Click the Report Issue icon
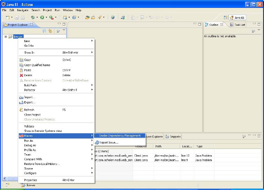264x190 pixels. pyautogui.click(x=96, y=143)
